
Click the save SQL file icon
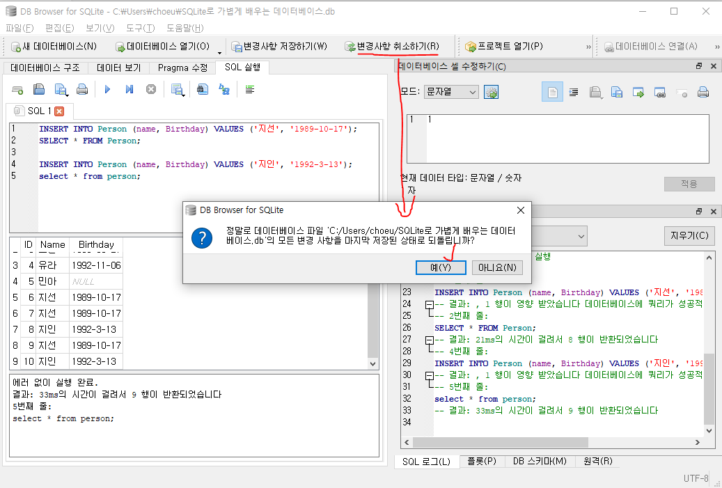point(61,90)
